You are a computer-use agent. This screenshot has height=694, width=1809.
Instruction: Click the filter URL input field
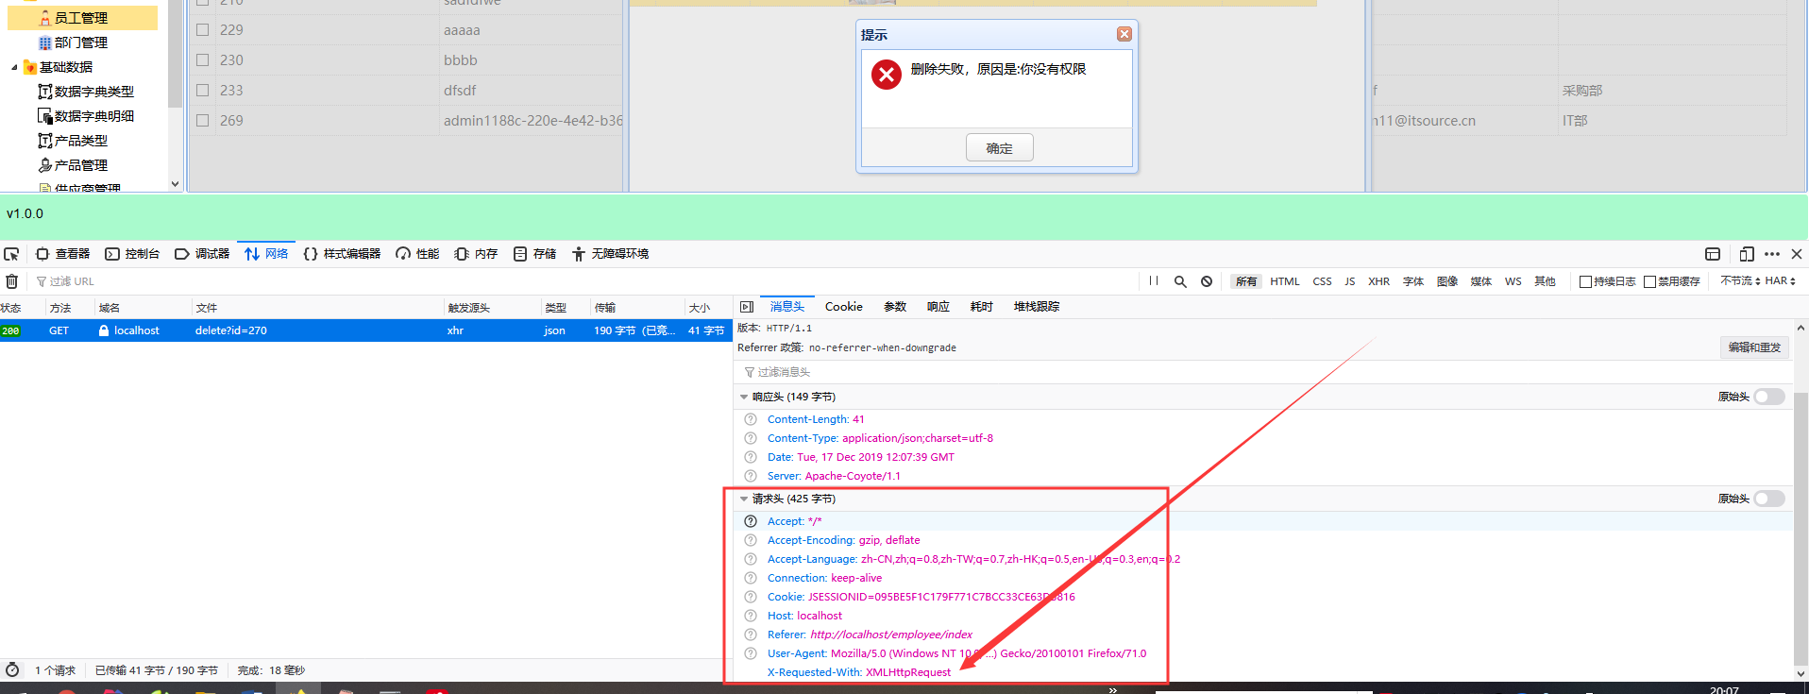pyautogui.click(x=585, y=281)
